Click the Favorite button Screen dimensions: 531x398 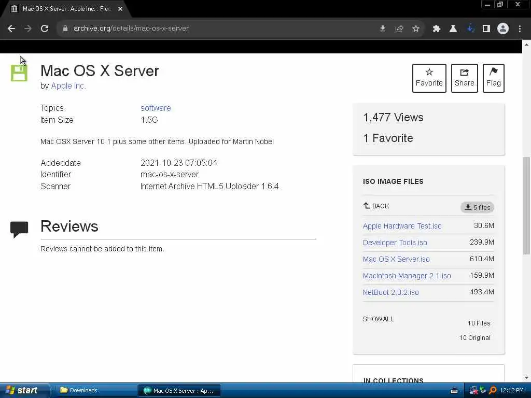(x=429, y=78)
